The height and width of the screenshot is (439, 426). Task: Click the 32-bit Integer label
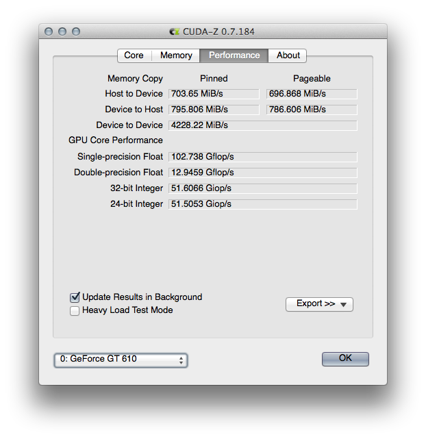(136, 188)
